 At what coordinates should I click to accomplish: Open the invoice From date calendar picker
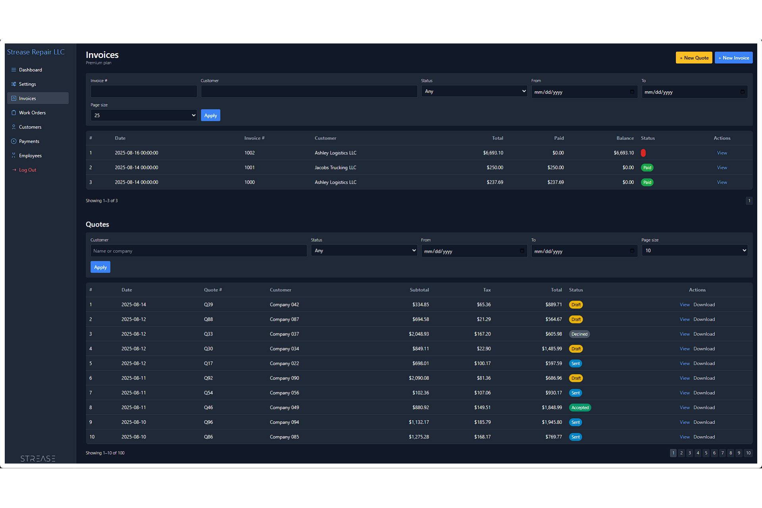(632, 92)
